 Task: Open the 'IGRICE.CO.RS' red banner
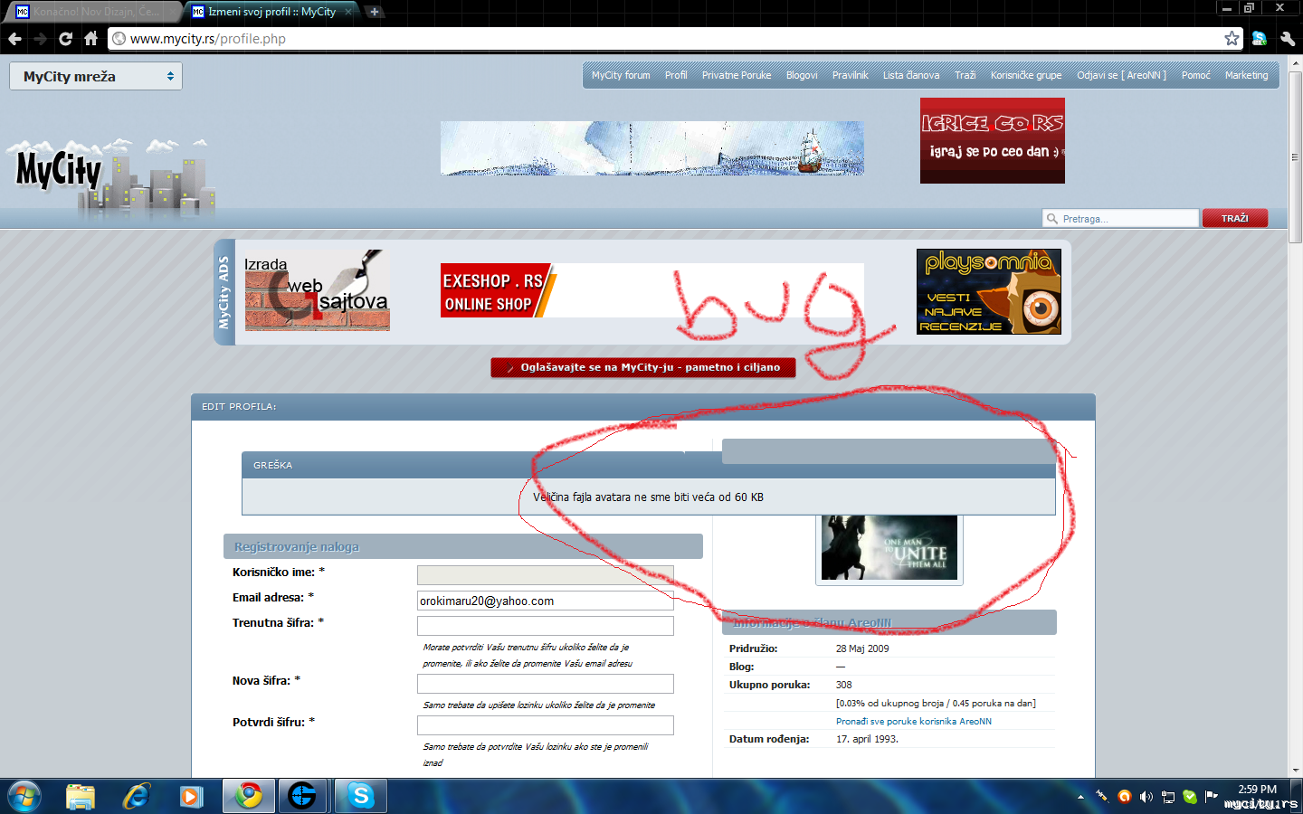(x=993, y=141)
